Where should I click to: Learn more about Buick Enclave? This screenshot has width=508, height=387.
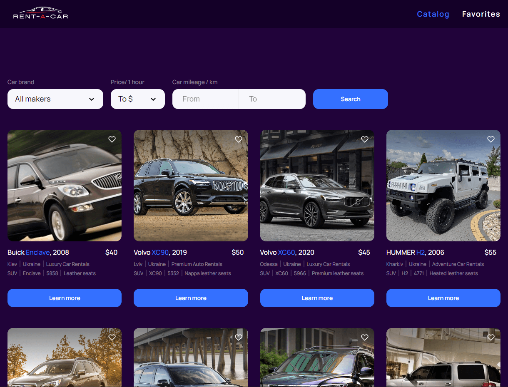(65, 298)
